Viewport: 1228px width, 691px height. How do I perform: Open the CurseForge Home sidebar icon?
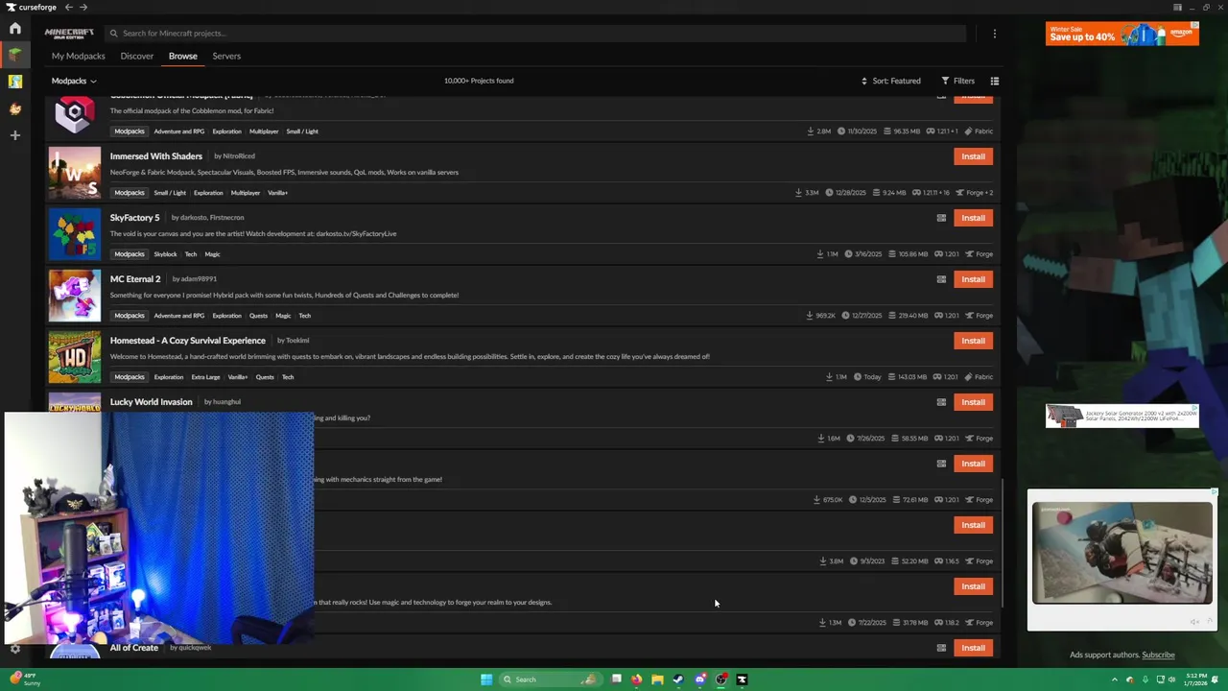[15, 28]
